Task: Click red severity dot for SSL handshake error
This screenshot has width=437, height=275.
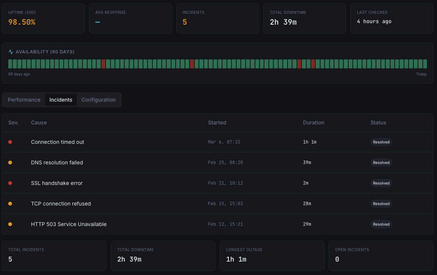Action: point(11,183)
